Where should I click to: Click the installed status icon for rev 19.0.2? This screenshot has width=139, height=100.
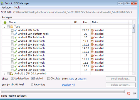coord(92,48)
